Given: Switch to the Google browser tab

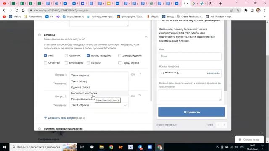Looking at the screenshot, I should [x=193, y=3].
